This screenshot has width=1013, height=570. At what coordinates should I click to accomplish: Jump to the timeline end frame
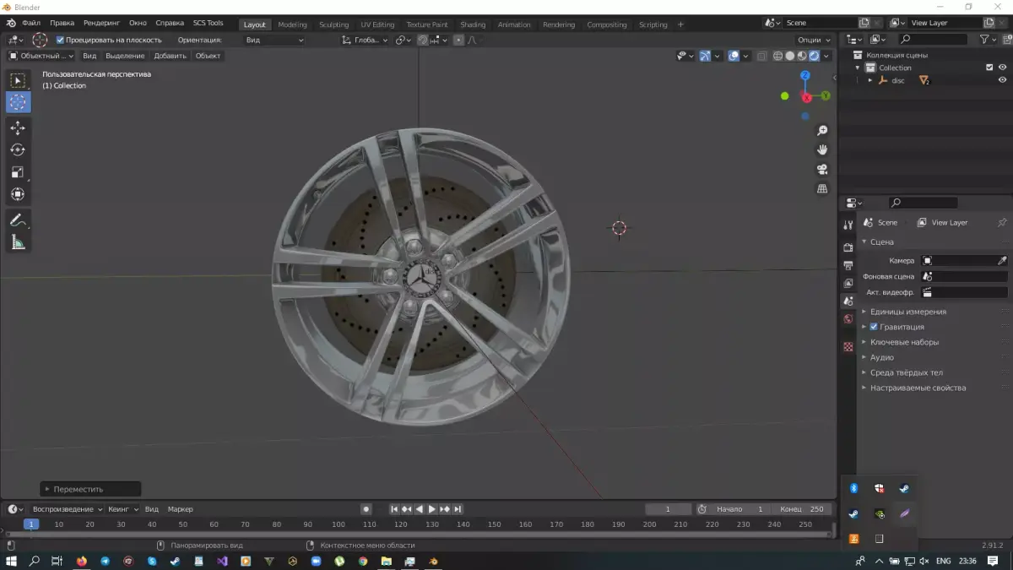coord(458,509)
